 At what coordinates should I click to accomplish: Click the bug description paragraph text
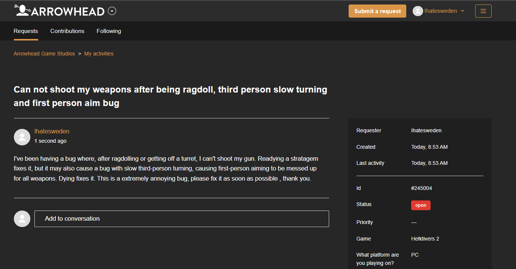point(166,169)
